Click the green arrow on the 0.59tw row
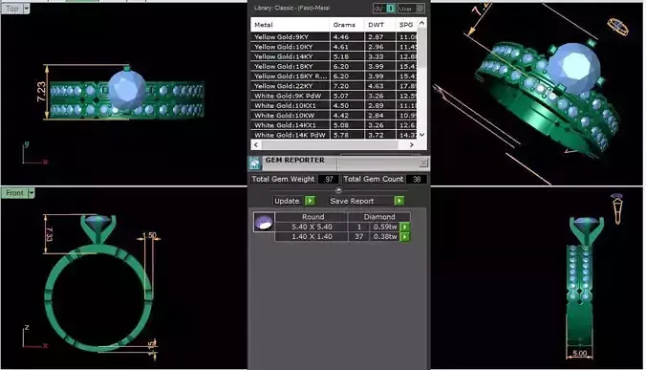Viewport: 646px width, 370px height. tap(404, 227)
